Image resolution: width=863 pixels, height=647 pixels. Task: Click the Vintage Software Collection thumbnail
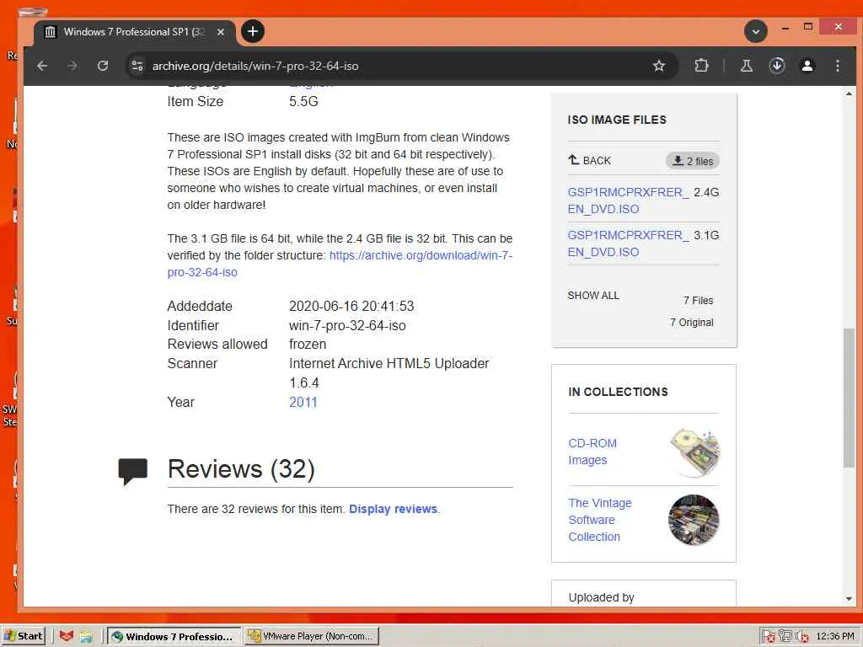click(694, 520)
